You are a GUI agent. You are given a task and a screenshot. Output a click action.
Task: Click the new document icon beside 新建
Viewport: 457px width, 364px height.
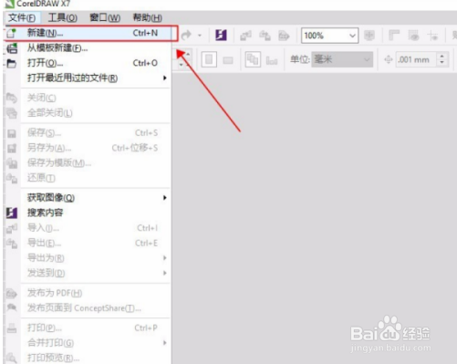click(x=12, y=33)
